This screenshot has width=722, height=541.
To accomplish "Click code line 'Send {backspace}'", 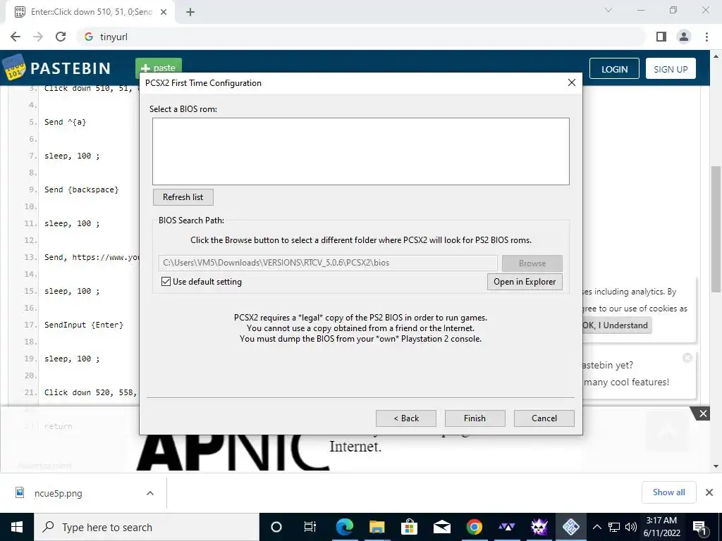I will tap(82, 189).
